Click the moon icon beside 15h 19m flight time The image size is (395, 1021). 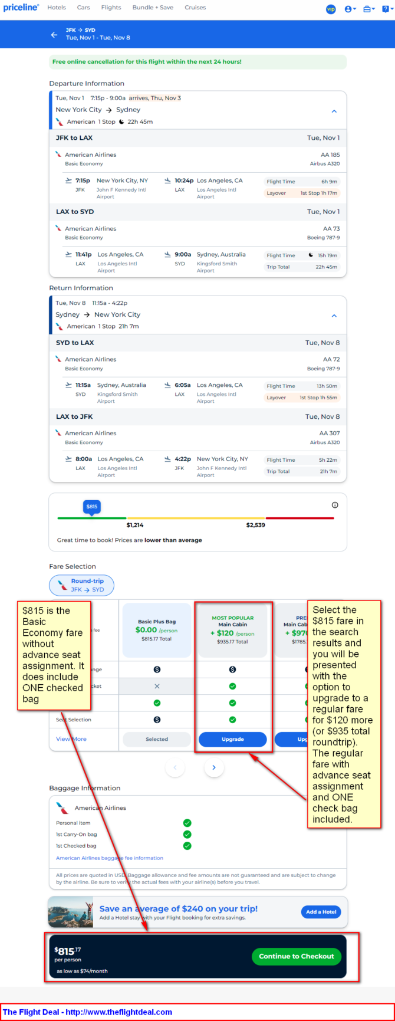click(x=311, y=255)
